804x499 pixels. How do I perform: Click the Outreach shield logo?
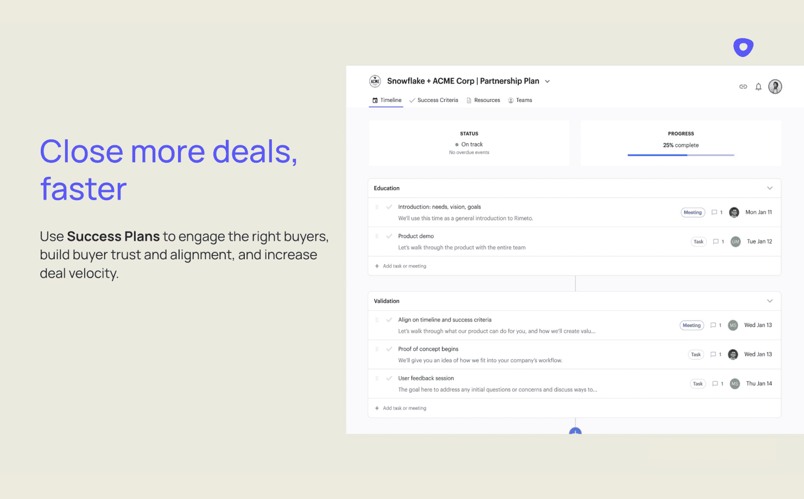click(x=743, y=47)
